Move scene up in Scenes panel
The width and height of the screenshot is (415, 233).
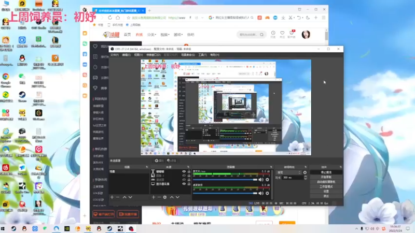pos(125,197)
